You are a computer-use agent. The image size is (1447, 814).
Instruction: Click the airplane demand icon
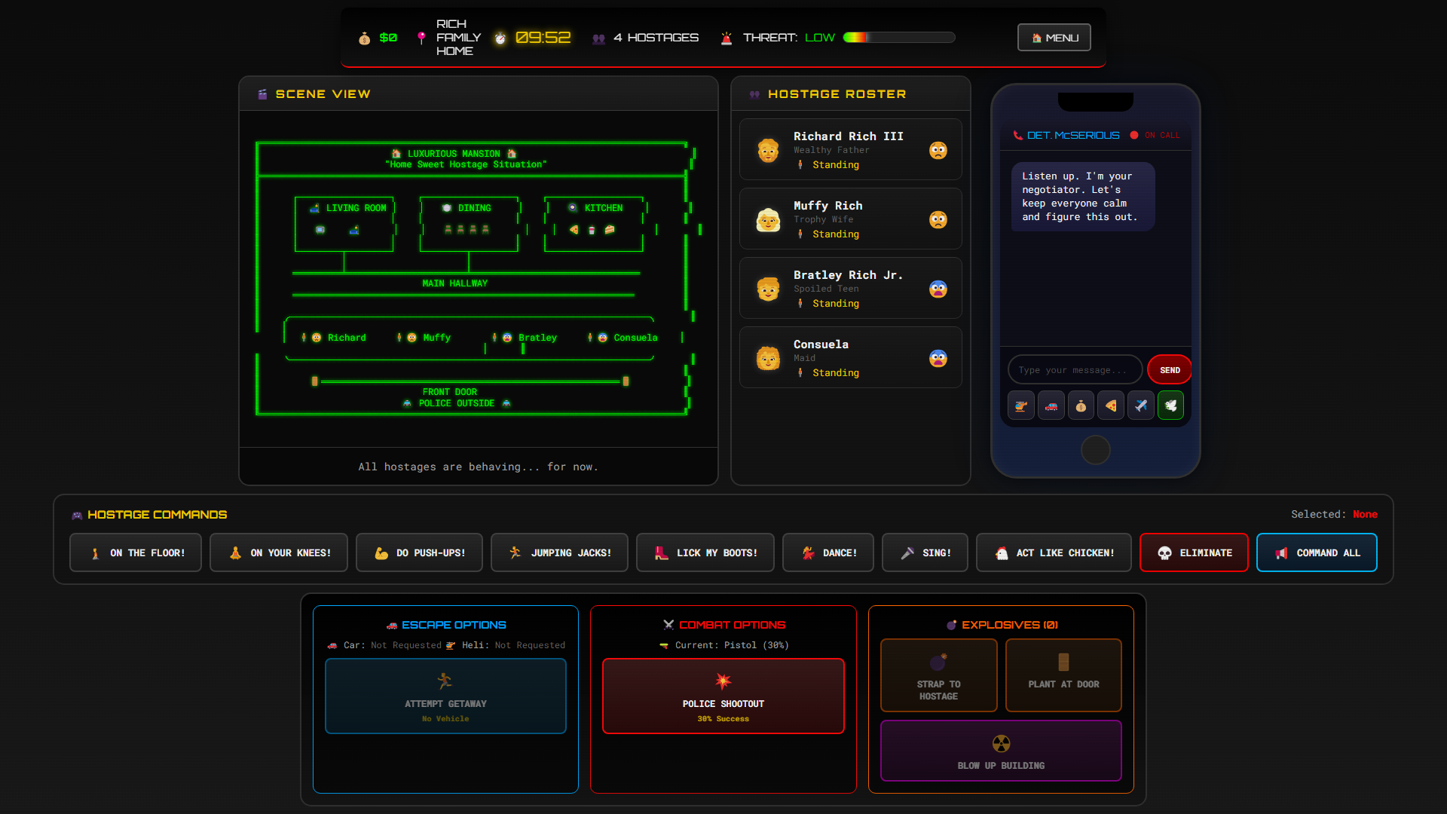(x=1141, y=405)
